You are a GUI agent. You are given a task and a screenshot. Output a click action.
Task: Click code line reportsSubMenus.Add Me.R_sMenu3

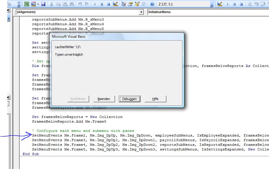[68, 19]
